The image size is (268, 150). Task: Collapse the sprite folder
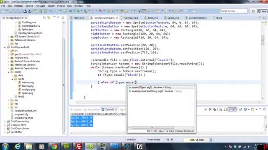coord(12,79)
